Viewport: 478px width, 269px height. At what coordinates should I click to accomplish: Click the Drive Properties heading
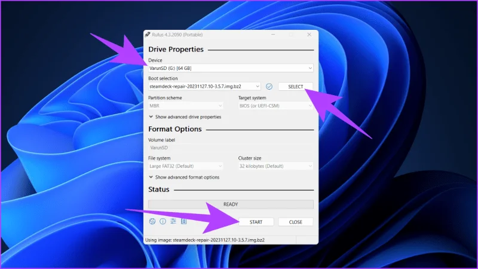point(176,50)
